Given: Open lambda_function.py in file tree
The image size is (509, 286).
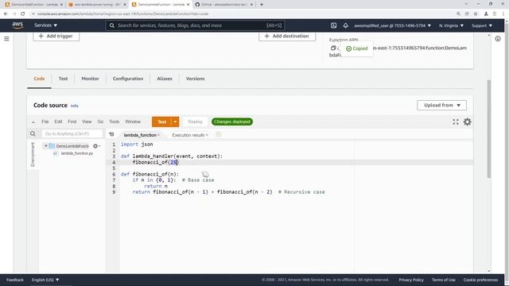Looking at the screenshot, I should click(x=77, y=153).
